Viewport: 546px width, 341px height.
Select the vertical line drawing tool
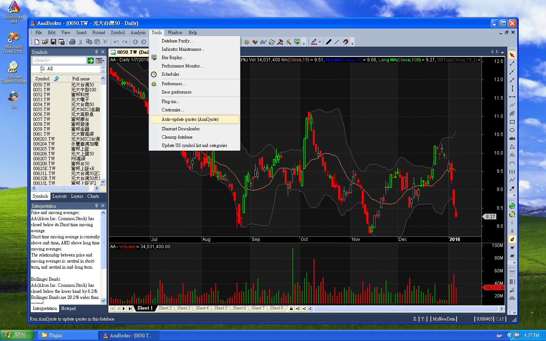512,88
